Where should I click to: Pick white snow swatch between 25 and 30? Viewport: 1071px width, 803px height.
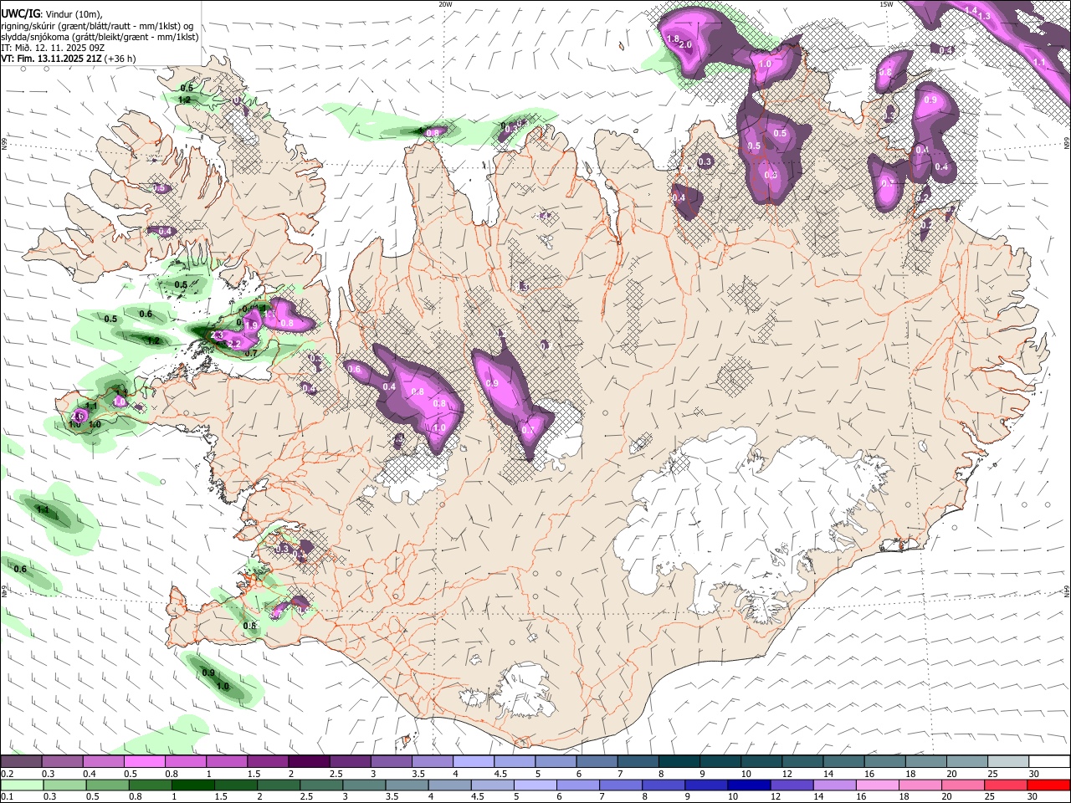(1008, 762)
